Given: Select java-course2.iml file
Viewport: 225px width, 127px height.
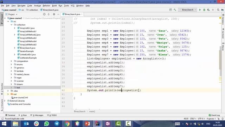Looking at the screenshot, I should 20,98.
